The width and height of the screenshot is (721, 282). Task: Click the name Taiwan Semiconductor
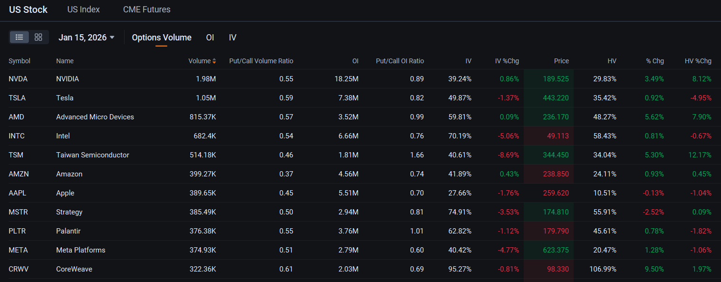coord(93,155)
